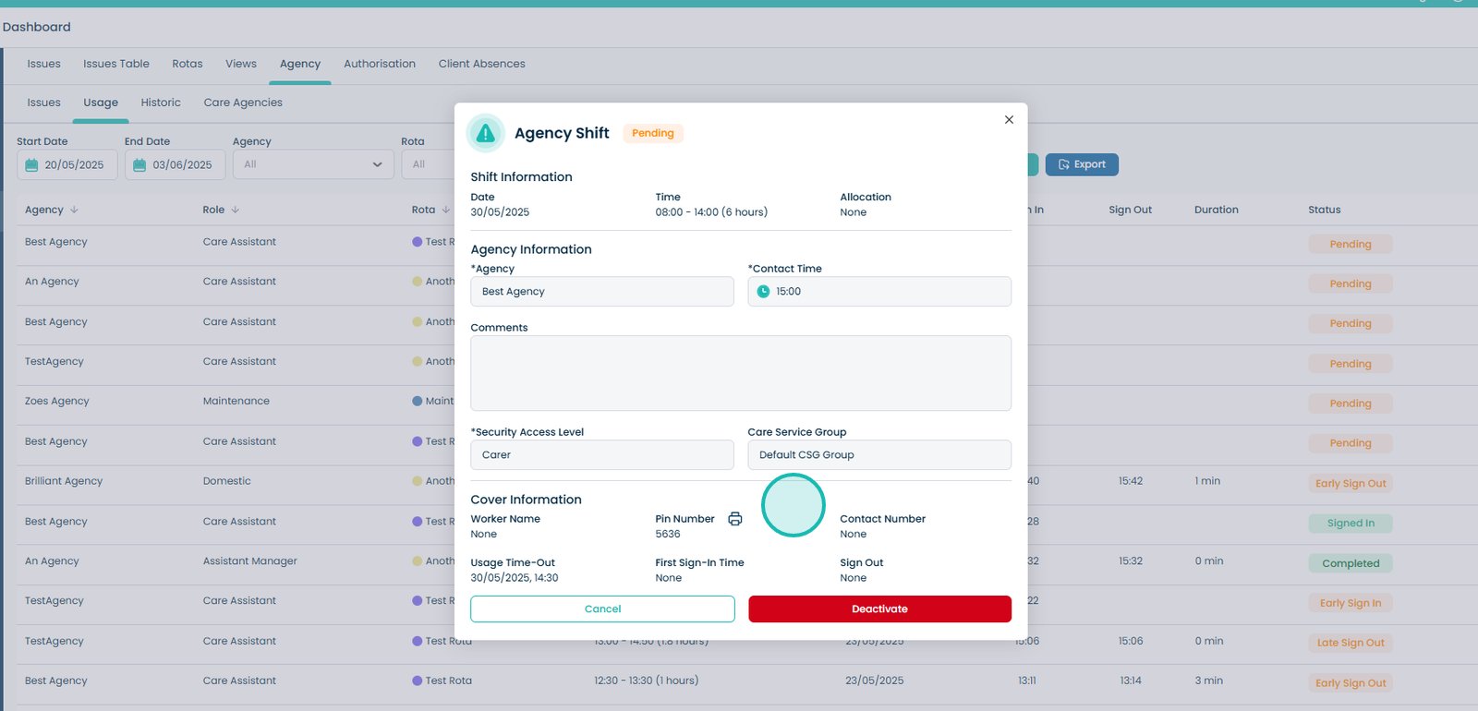
Task: Open the Security Access Level dropdown
Action: pyautogui.click(x=601, y=455)
